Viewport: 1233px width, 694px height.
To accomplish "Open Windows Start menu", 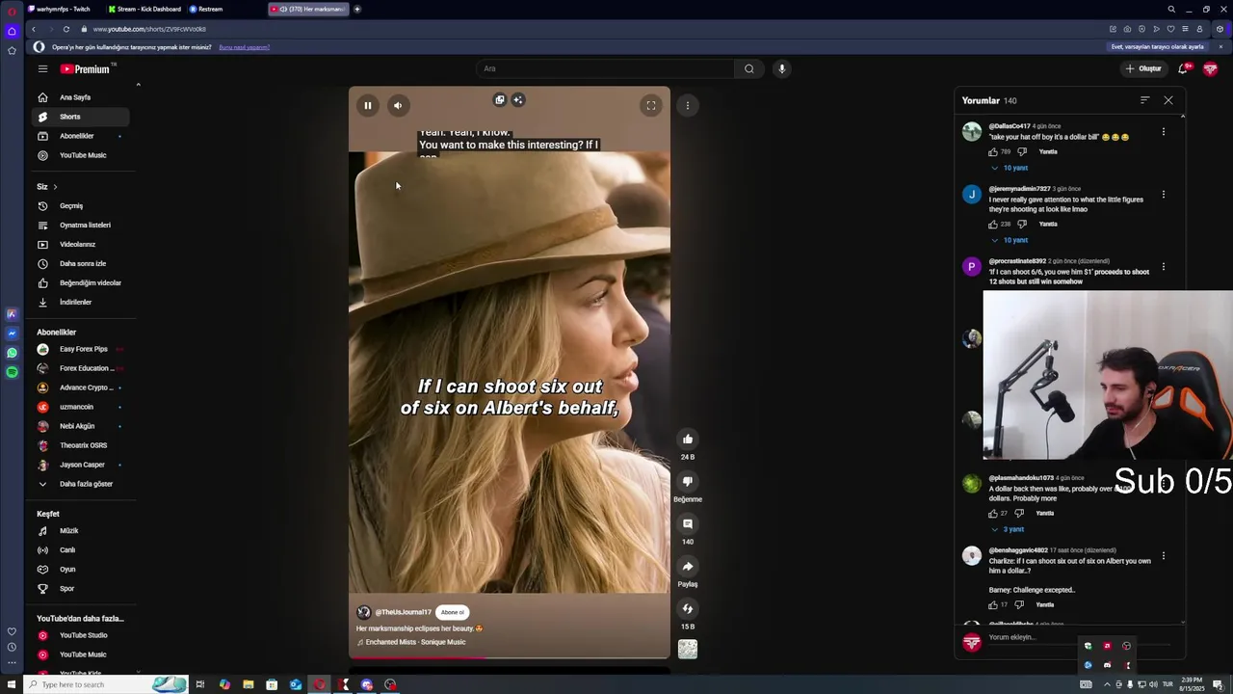I will point(13,684).
